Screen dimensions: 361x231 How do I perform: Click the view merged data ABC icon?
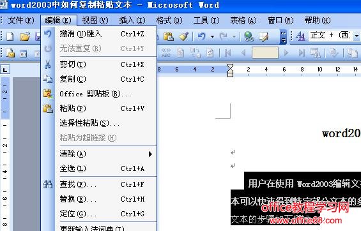point(166,53)
